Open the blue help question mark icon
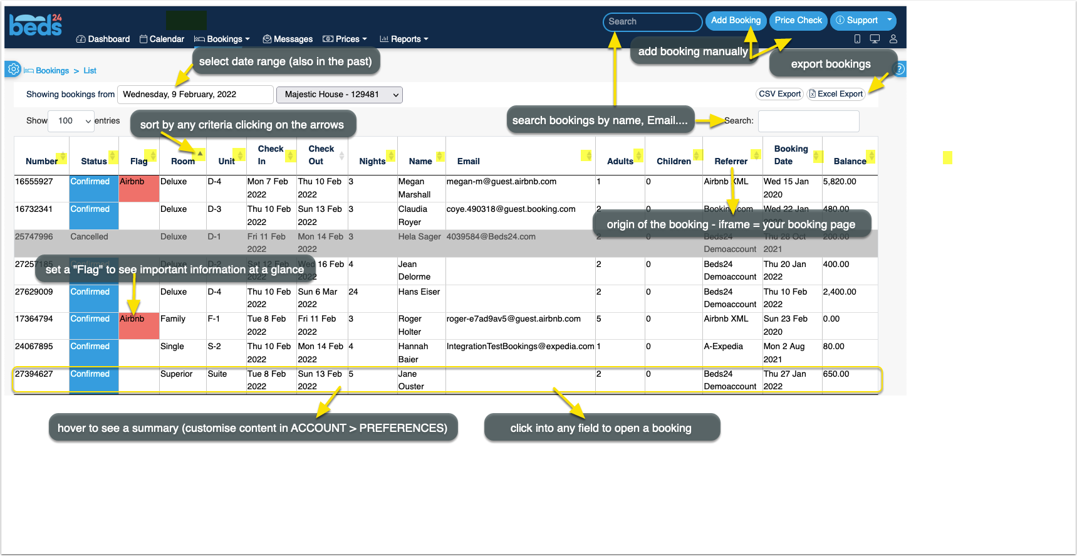1077x556 pixels. [x=899, y=69]
